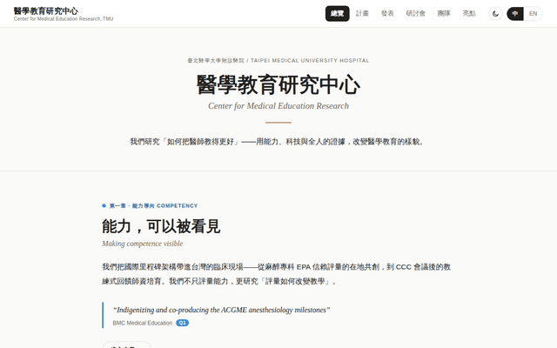Switch language to 中 (Chinese)
Screen dimensions: 557x348
(x=515, y=14)
